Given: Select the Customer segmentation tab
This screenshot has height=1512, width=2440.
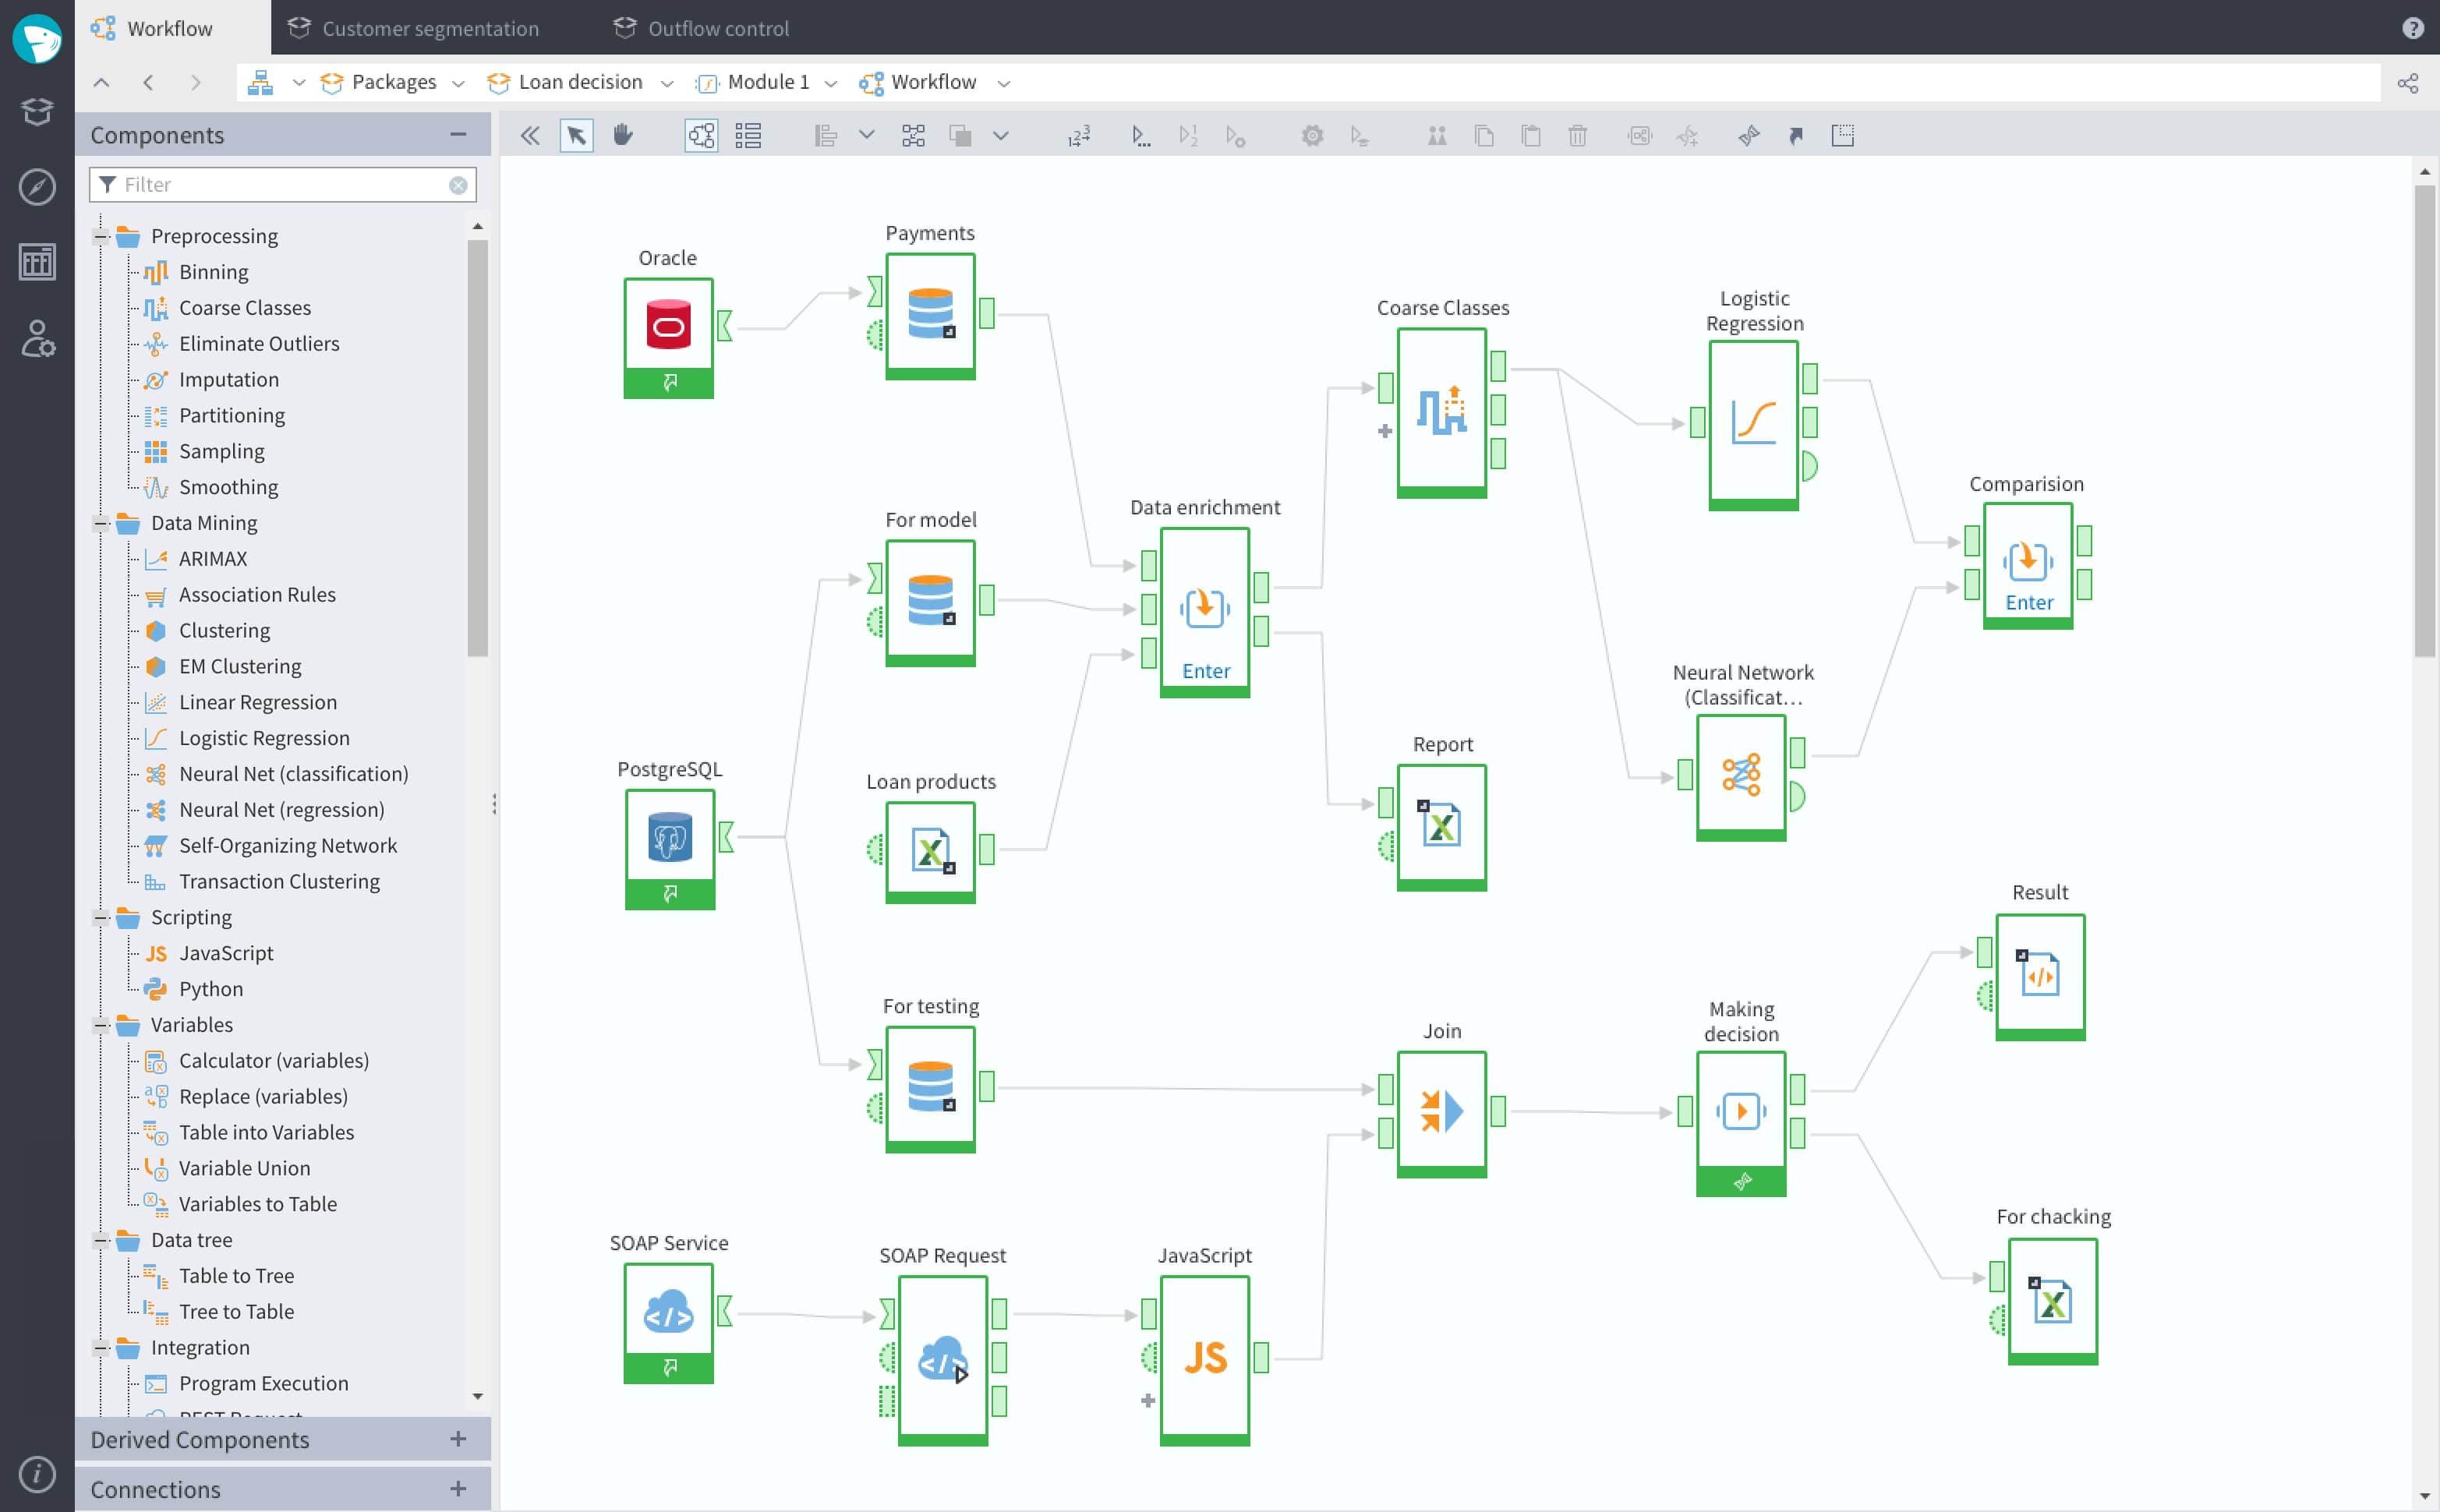Looking at the screenshot, I should coord(429,28).
